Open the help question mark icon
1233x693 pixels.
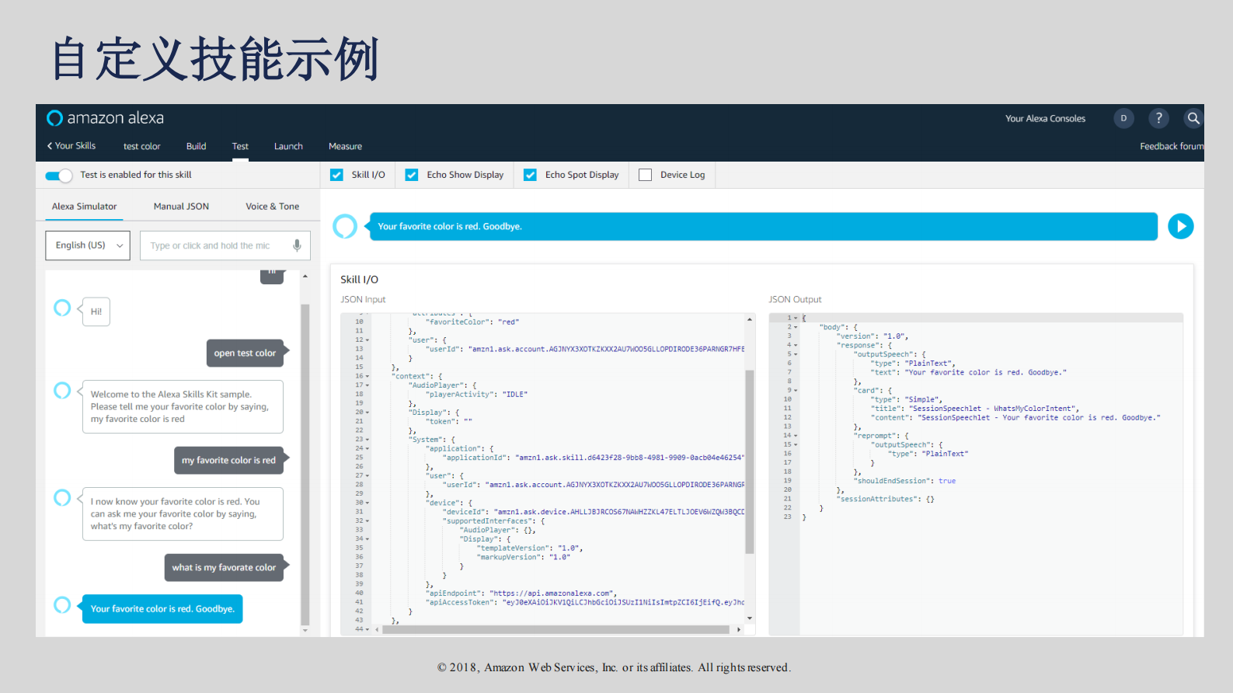[1158, 118]
